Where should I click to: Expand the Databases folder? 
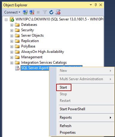12,25
